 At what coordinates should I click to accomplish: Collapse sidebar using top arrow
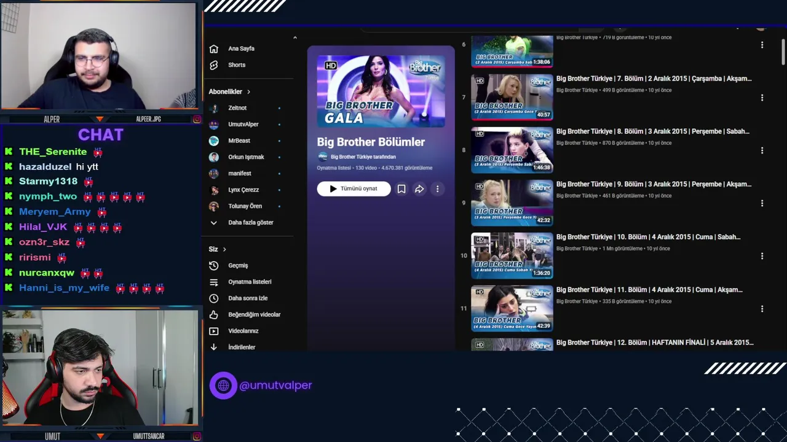tap(295, 38)
